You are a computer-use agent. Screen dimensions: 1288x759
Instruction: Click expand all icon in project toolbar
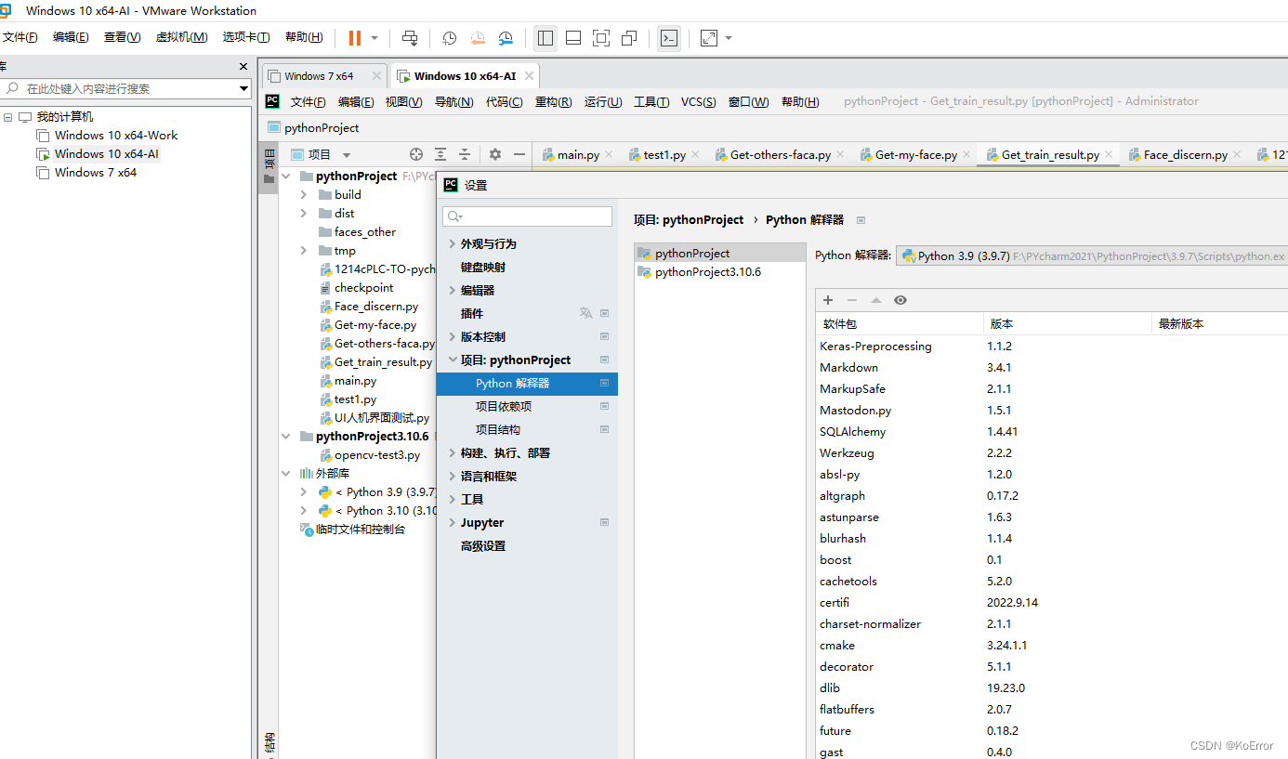coord(440,155)
